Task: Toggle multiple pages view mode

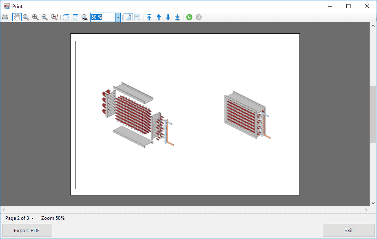Action: click(x=137, y=17)
